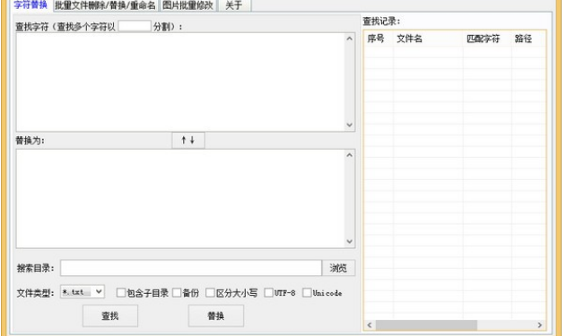Click the find-text box's scroll down arrow
567x336 pixels.
(349, 125)
